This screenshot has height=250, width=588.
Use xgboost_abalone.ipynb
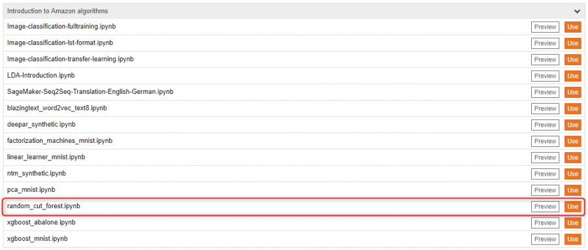coord(572,223)
